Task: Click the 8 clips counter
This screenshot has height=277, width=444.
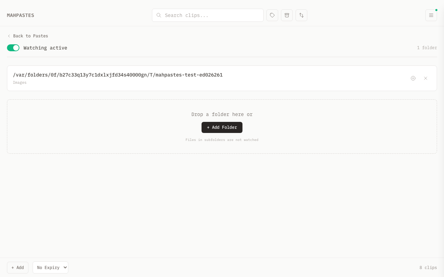Action: tap(428, 268)
